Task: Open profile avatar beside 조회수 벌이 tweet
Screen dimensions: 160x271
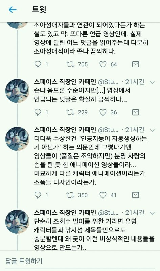Action: [17, 222]
